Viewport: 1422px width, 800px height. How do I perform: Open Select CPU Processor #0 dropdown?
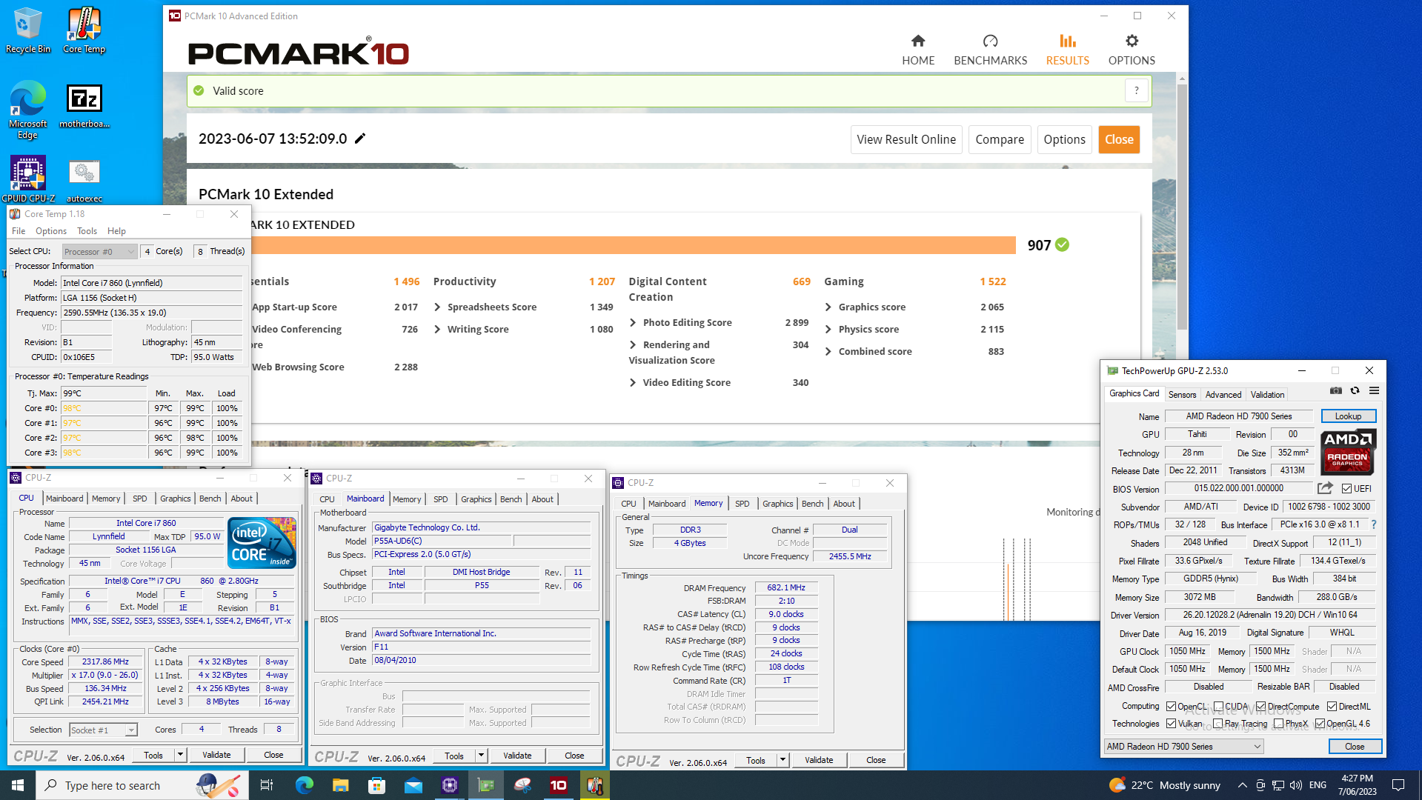pyautogui.click(x=100, y=252)
